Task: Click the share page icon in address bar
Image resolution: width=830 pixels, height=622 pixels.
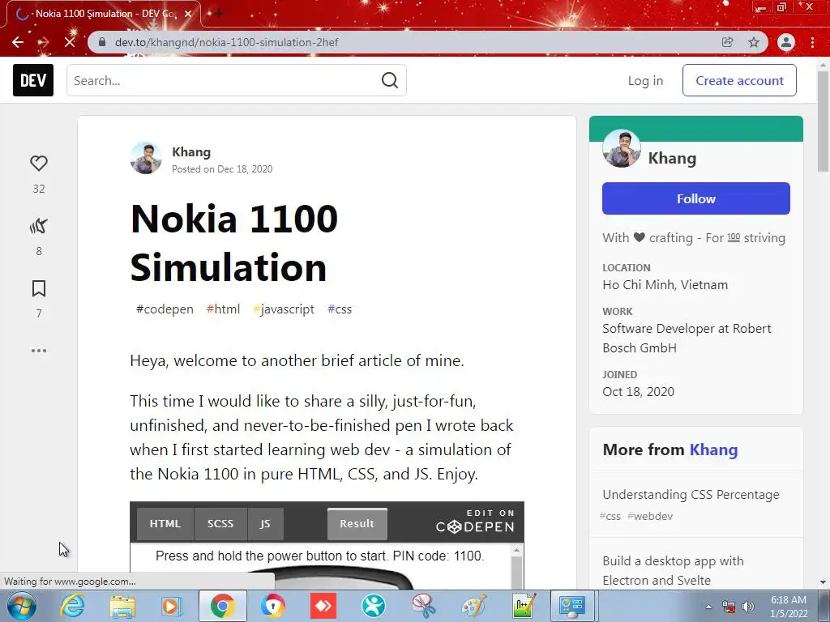Action: pos(727,42)
